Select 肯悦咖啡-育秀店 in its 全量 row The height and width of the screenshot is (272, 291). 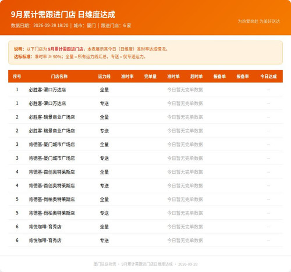pyautogui.click(x=45, y=227)
